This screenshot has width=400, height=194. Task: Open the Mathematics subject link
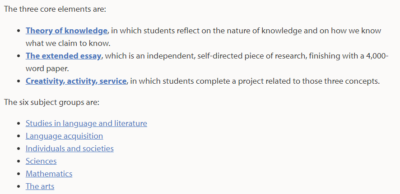click(49, 174)
